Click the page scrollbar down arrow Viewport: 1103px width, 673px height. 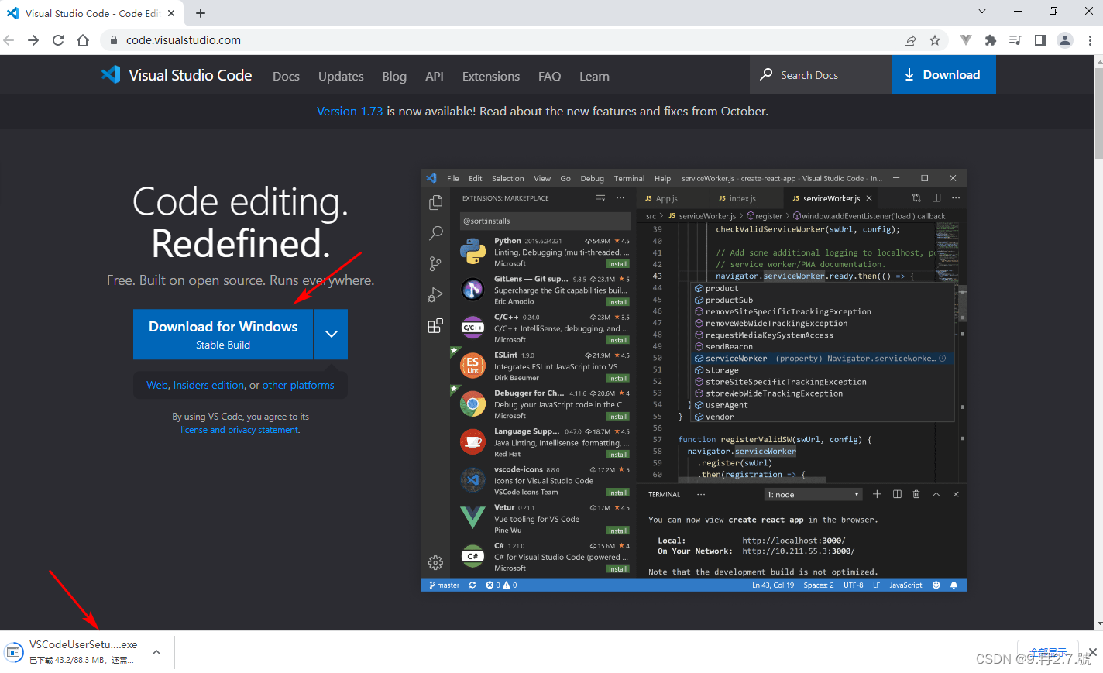1098,623
